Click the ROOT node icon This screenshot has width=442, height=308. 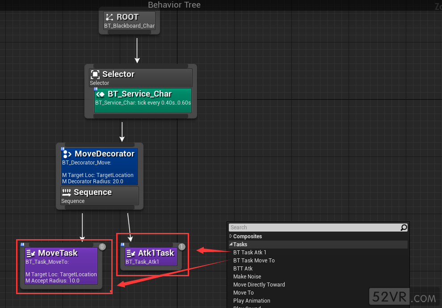tap(109, 17)
